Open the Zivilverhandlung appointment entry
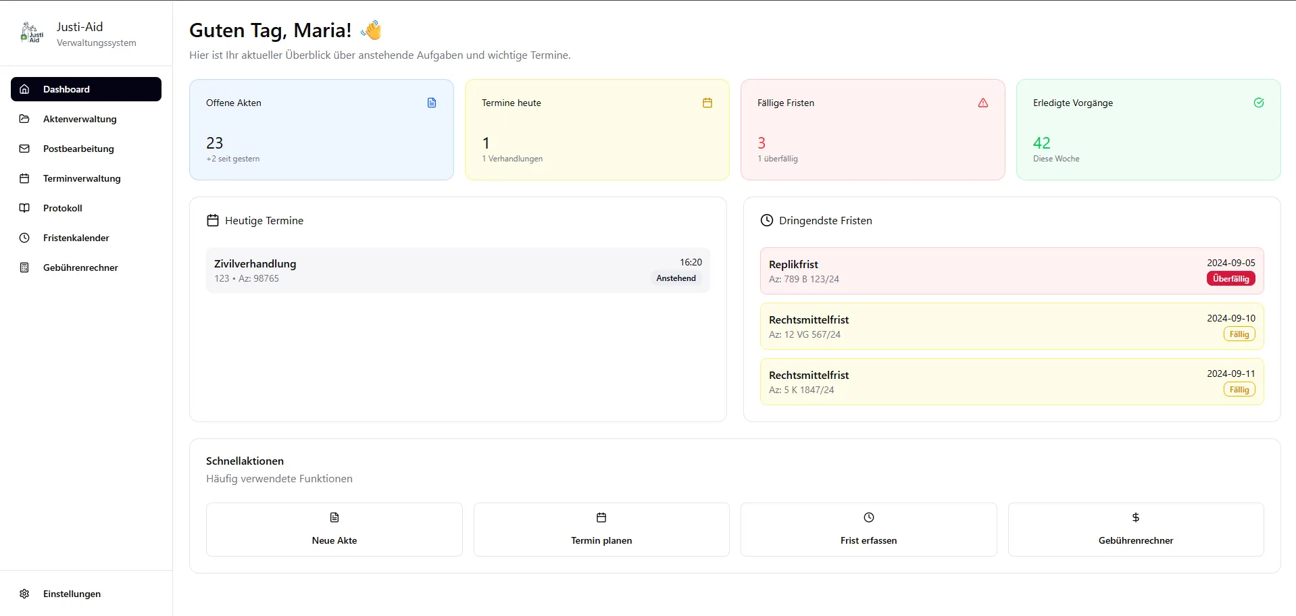Viewport: 1296px width, 616px height. (x=458, y=270)
